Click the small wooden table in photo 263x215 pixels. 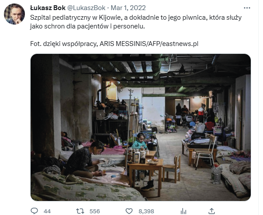pos(145,176)
